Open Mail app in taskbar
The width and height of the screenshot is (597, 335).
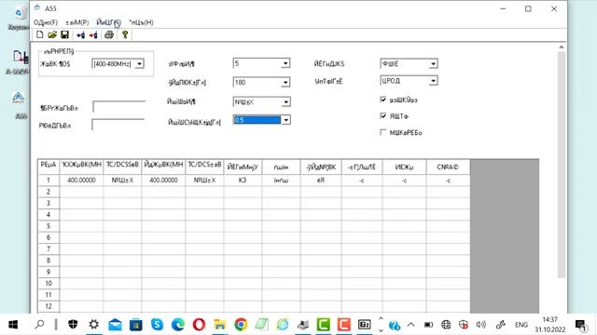(115, 325)
